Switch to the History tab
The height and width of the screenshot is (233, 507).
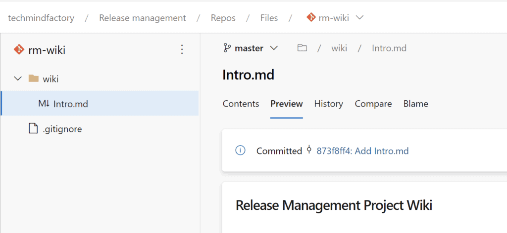click(329, 104)
